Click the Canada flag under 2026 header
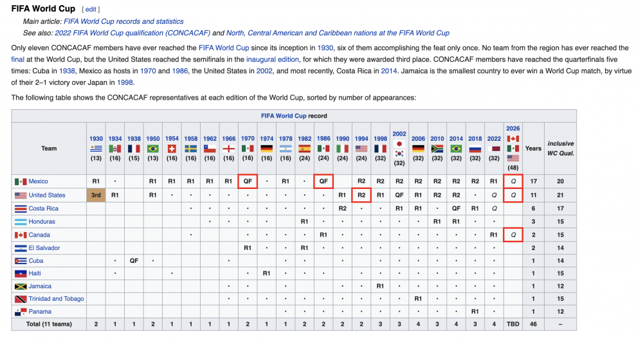 point(513,139)
